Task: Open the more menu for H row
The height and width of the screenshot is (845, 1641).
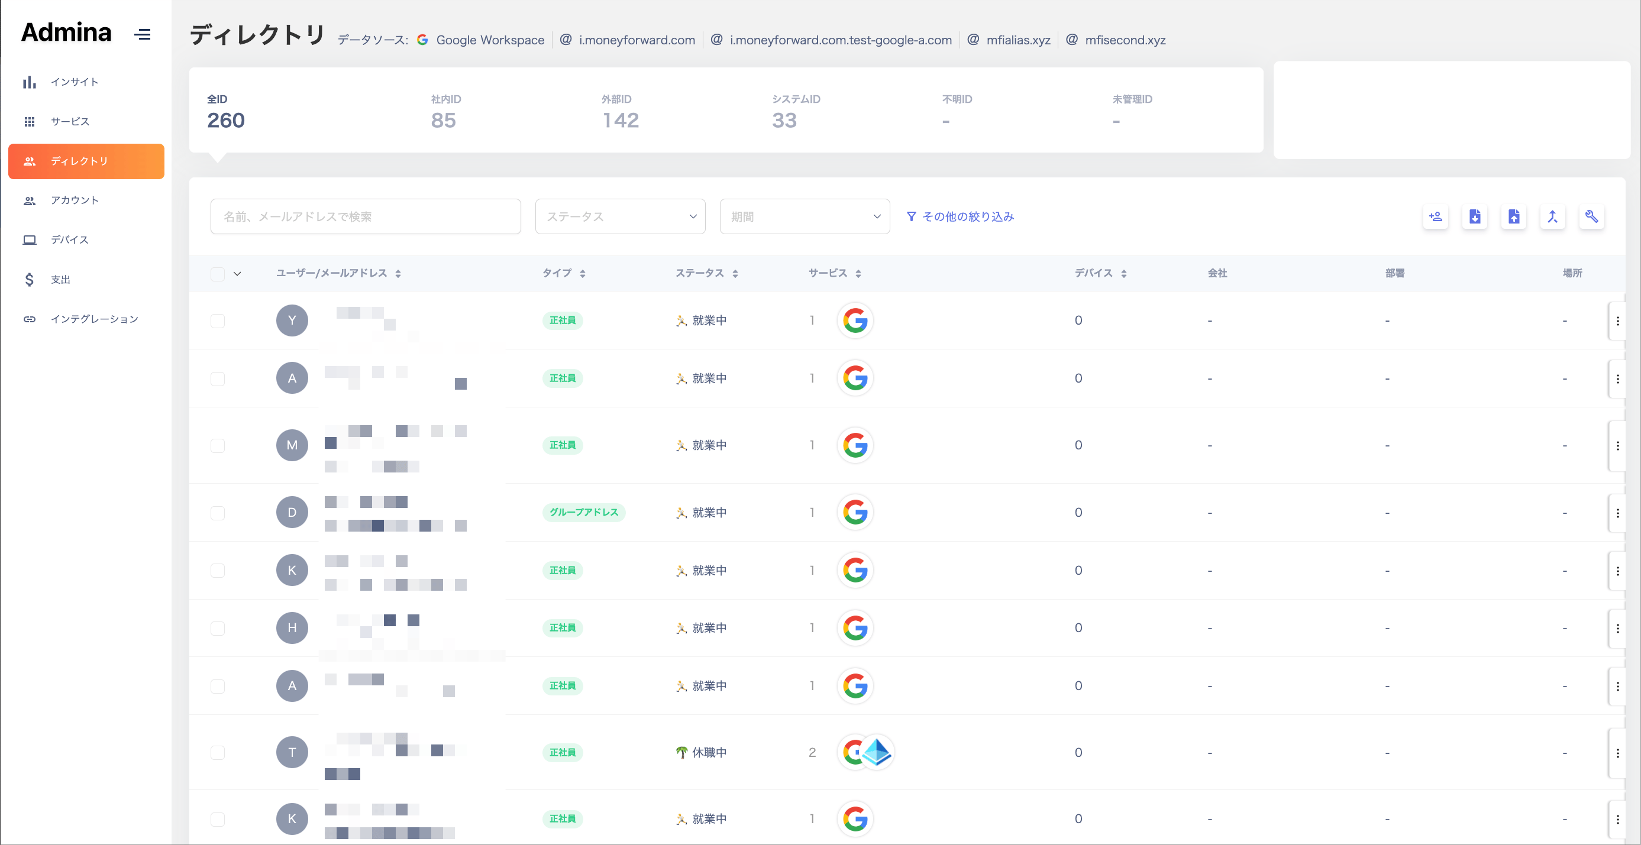Action: (1617, 629)
